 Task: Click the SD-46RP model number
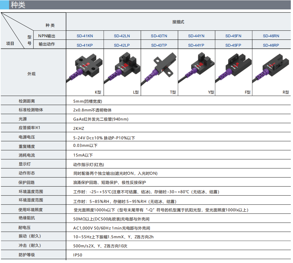click(x=271, y=45)
